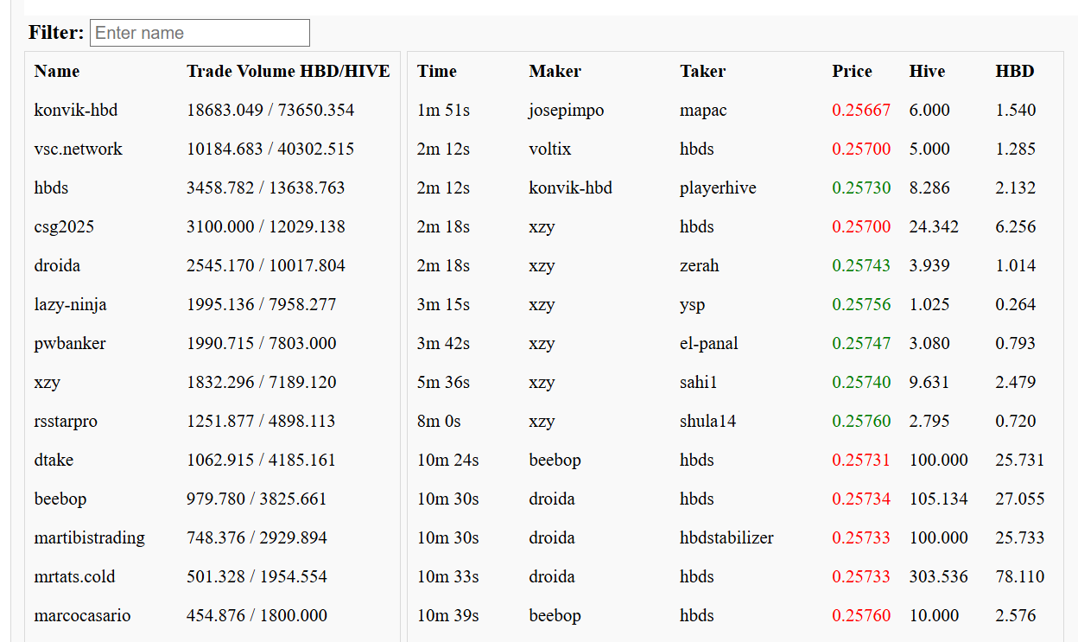Screen dimensions: 1078x642
Task: Click taker hbdstabilizer in trade row
Action: tap(726, 538)
